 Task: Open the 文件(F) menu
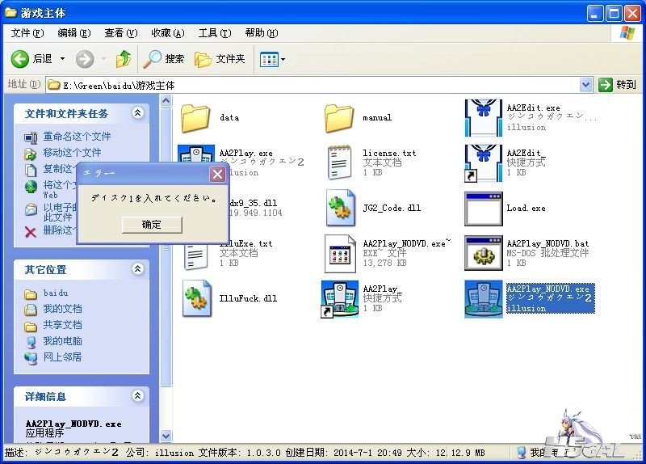[x=27, y=33]
